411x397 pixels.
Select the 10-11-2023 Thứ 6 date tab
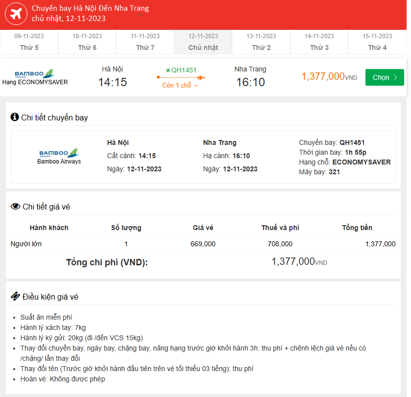click(87, 42)
